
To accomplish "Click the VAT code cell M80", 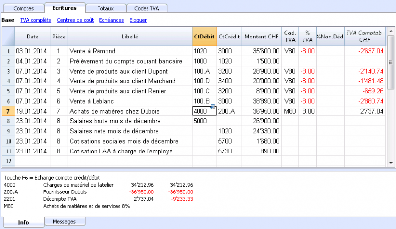I will 290,111.
